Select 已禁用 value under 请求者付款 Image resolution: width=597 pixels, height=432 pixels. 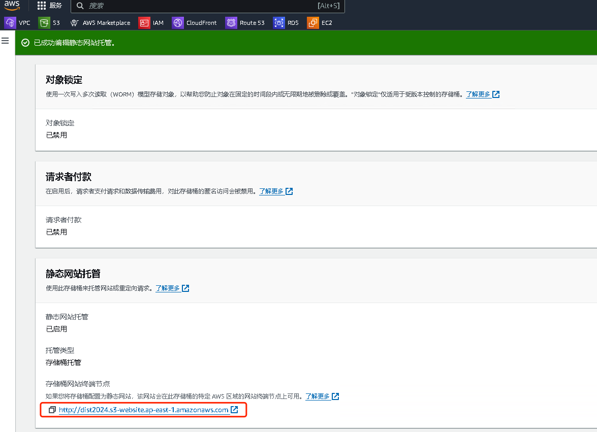pyautogui.click(x=56, y=232)
